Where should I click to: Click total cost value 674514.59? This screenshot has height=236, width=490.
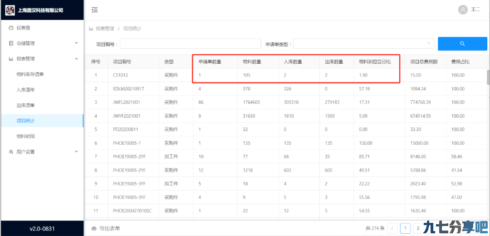421,116
